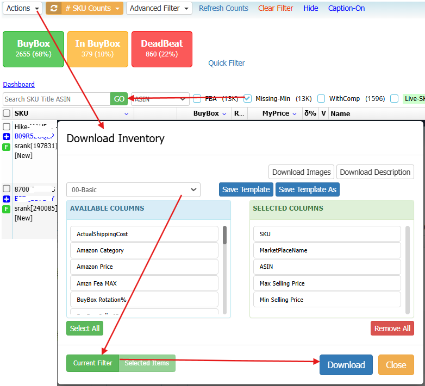425x386 pixels.
Task: Click the sort chevron in the SKU column header
Action: (126, 114)
